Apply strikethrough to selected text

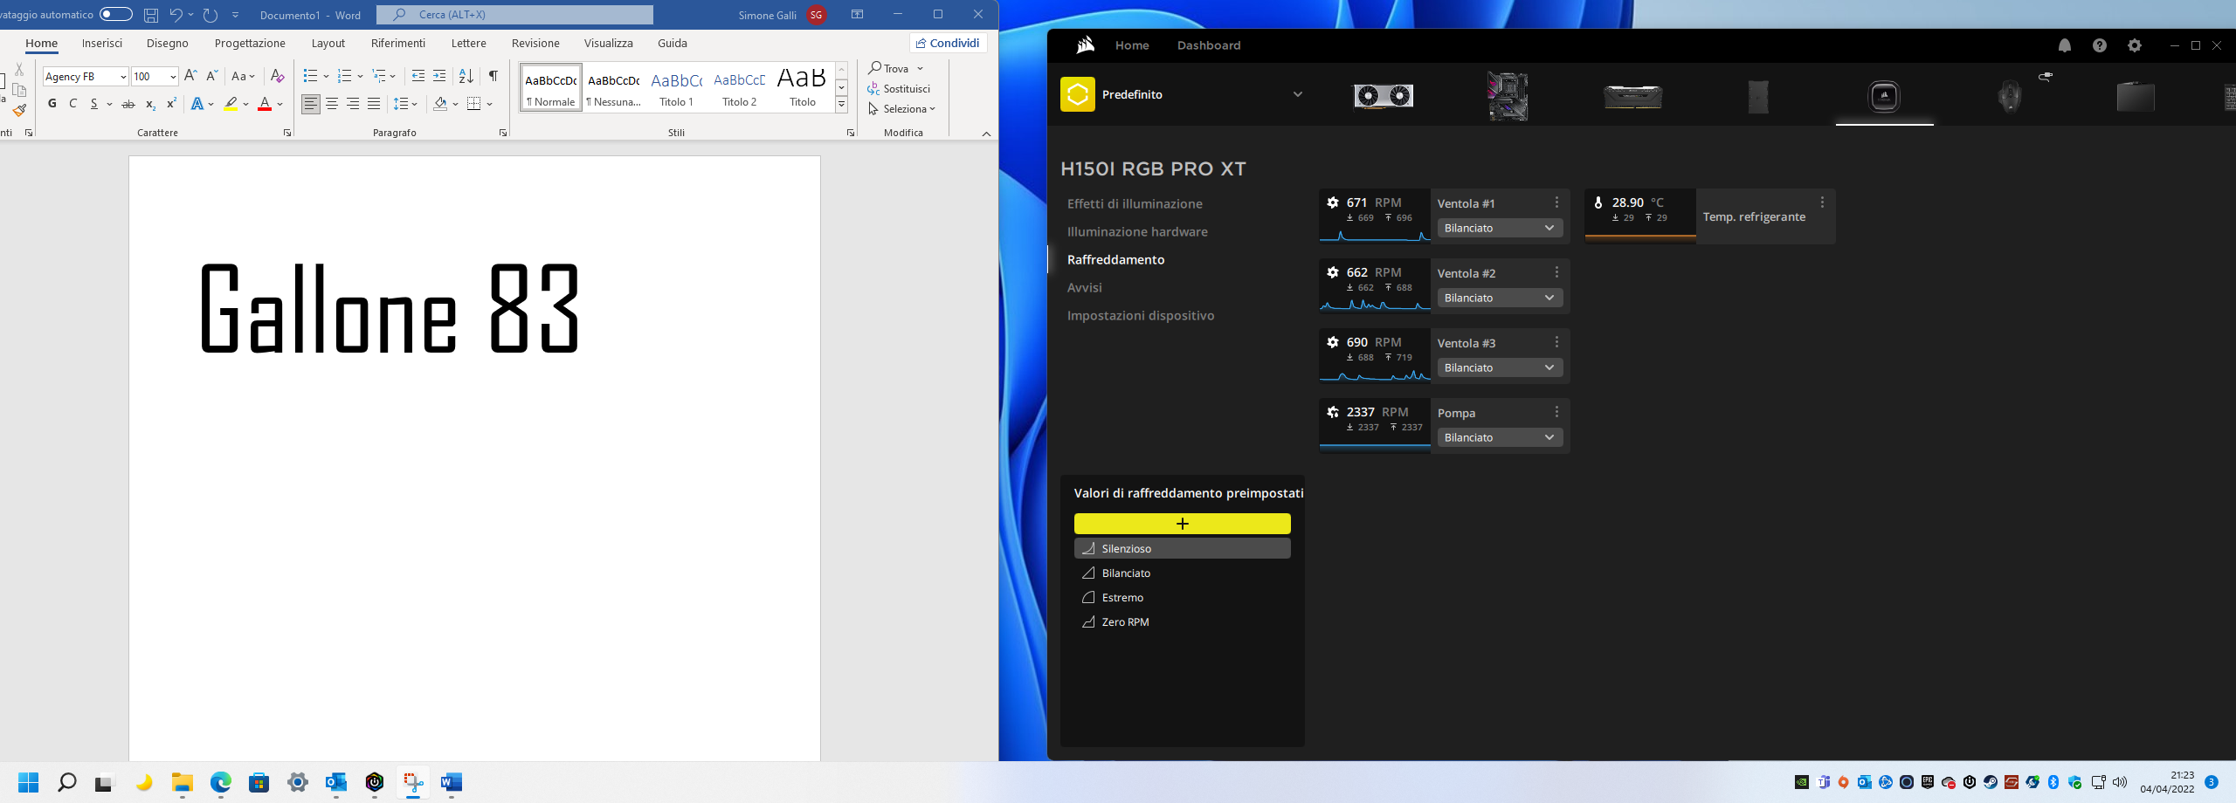click(x=128, y=104)
